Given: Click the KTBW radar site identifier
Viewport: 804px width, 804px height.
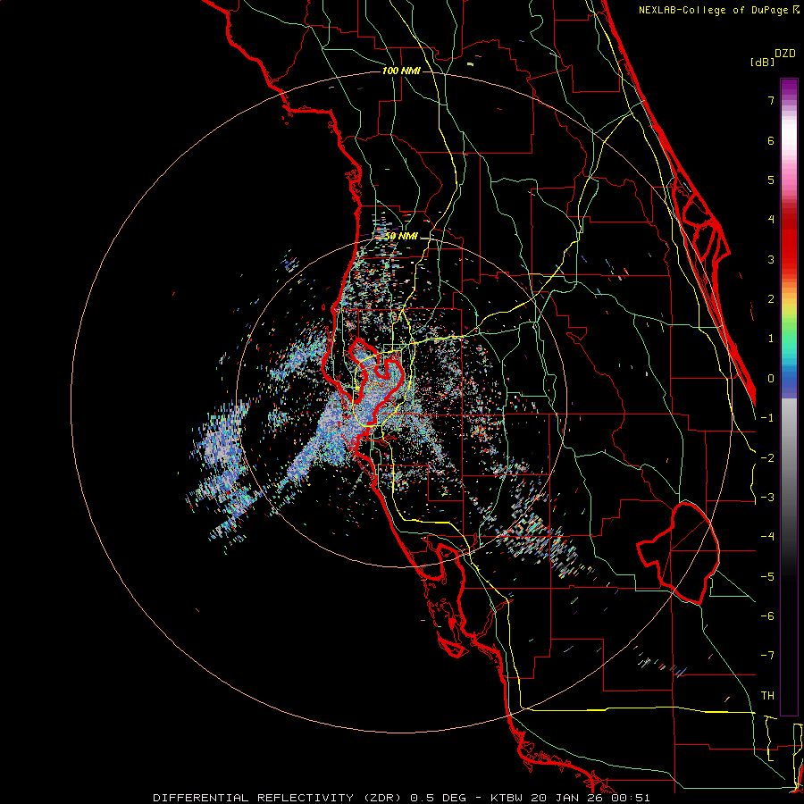Looking at the screenshot, I should click(x=507, y=798).
